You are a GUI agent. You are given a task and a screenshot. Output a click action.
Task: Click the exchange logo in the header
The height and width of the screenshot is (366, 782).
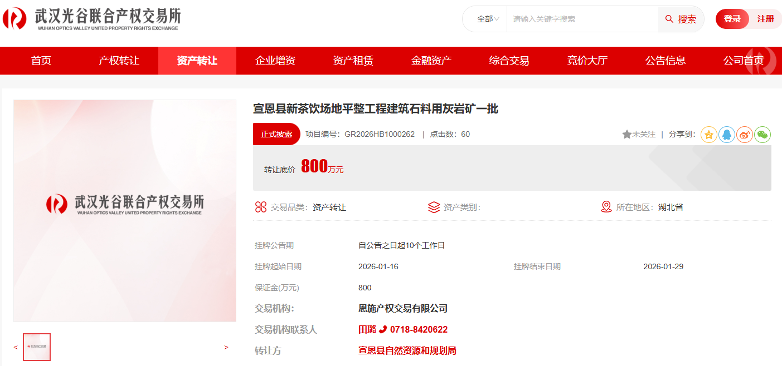pos(91,19)
